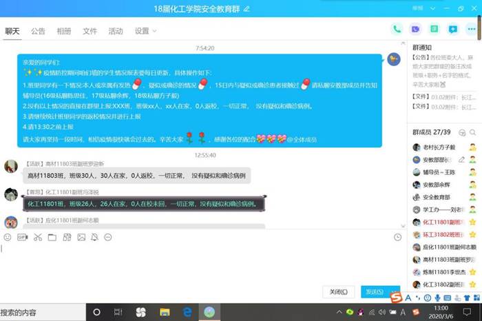Open the more options ellipsis icon
The image size is (482, 321).
point(471,29)
